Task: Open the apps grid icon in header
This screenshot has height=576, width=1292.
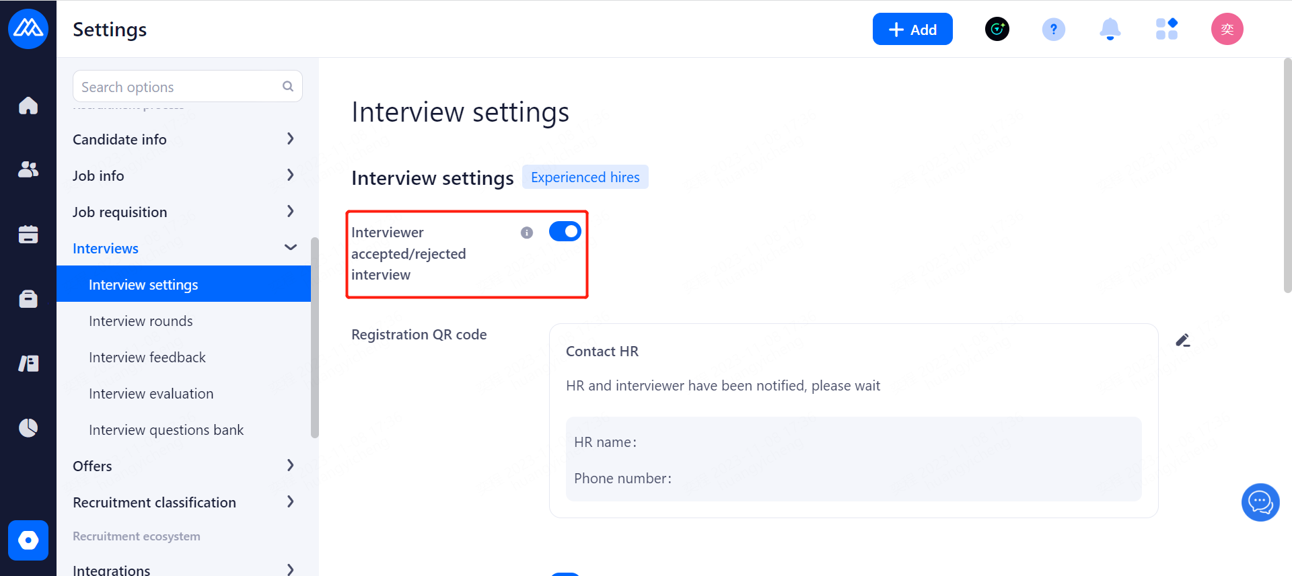Action: coord(1166,30)
